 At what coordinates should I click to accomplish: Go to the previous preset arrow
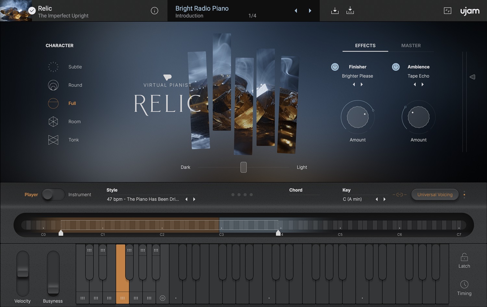(x=296, y=11)
